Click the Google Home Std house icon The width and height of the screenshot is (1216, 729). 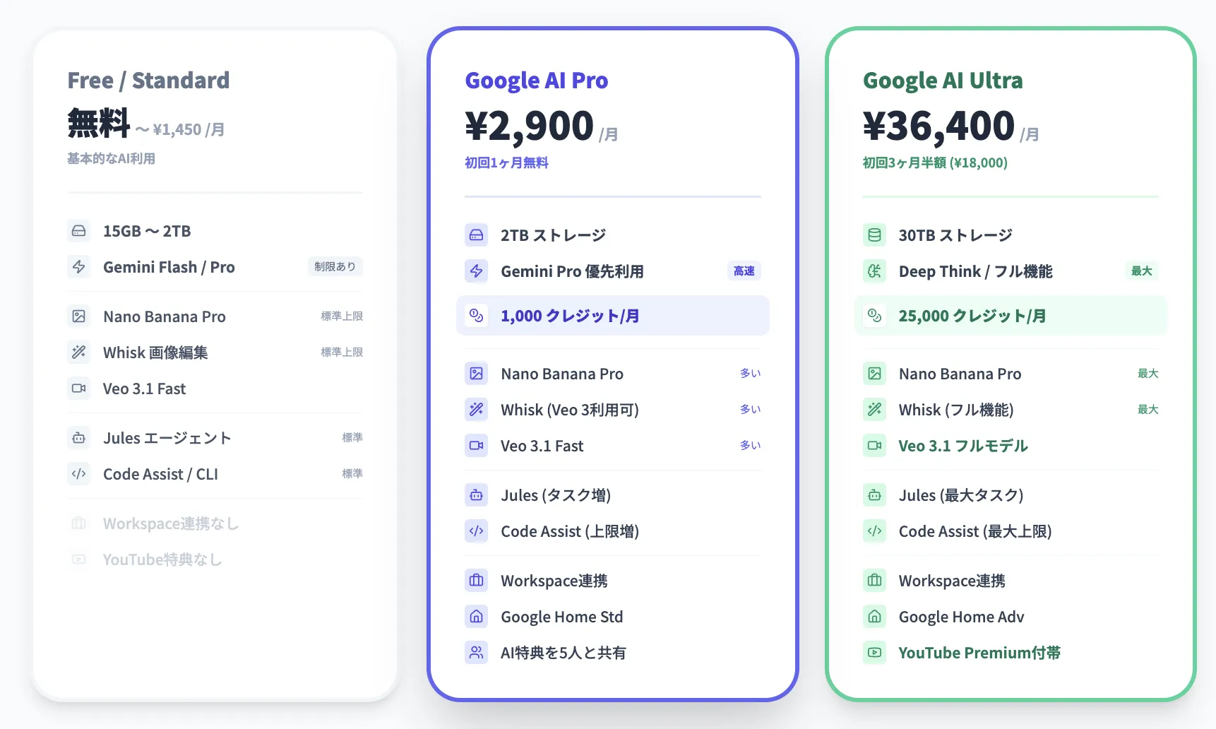tap(477, 616)
